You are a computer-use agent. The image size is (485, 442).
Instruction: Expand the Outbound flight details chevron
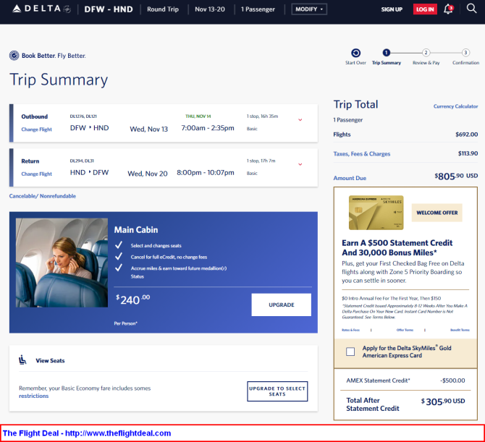[300, 120]
